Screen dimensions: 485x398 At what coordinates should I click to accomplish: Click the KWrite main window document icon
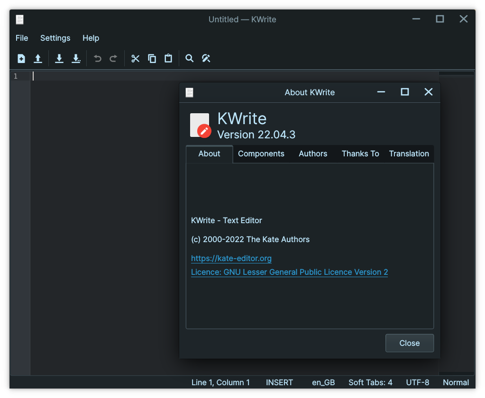pyautogui.click(x=20, y=19)
